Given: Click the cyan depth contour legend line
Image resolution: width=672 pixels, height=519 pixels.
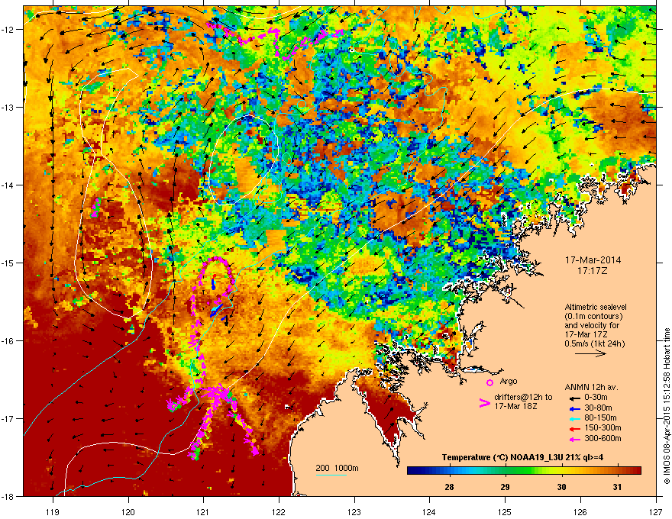Looking at the screenshot, I should click(331, 475).
